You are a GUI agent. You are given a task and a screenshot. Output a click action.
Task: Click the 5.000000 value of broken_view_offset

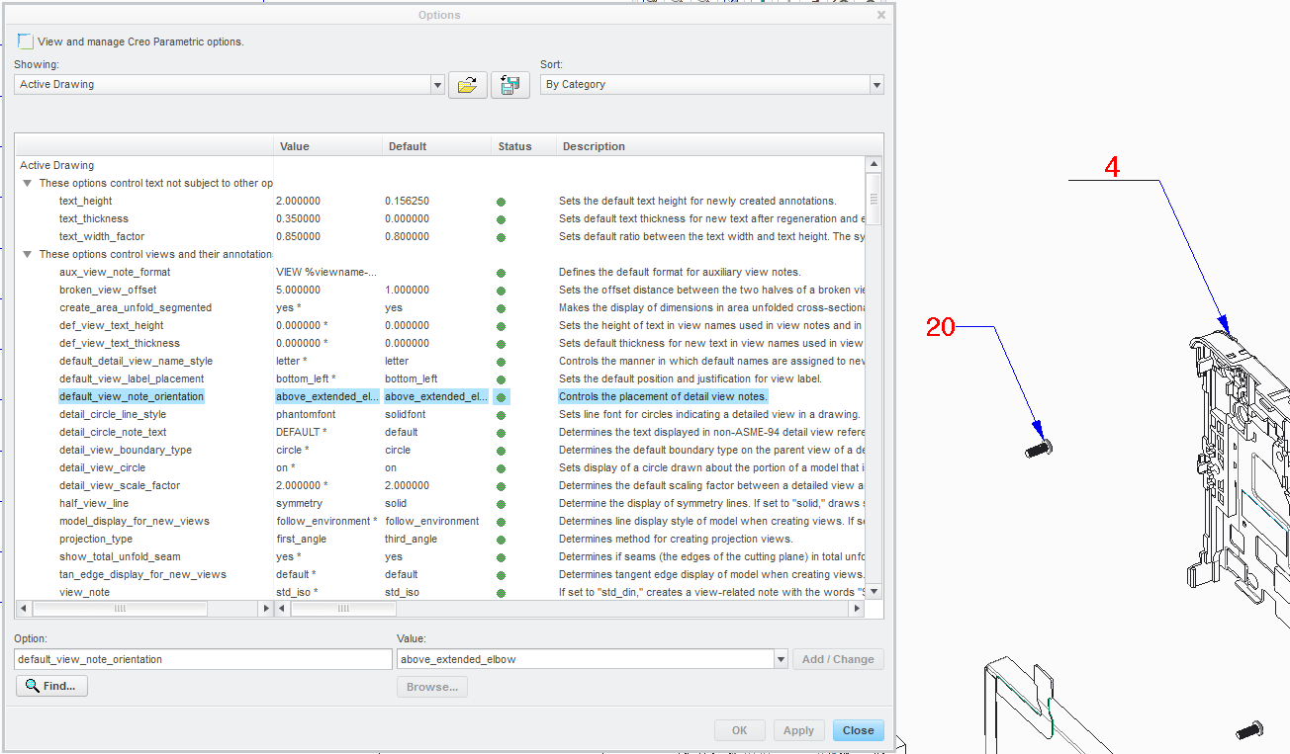[x=298, y=291]
